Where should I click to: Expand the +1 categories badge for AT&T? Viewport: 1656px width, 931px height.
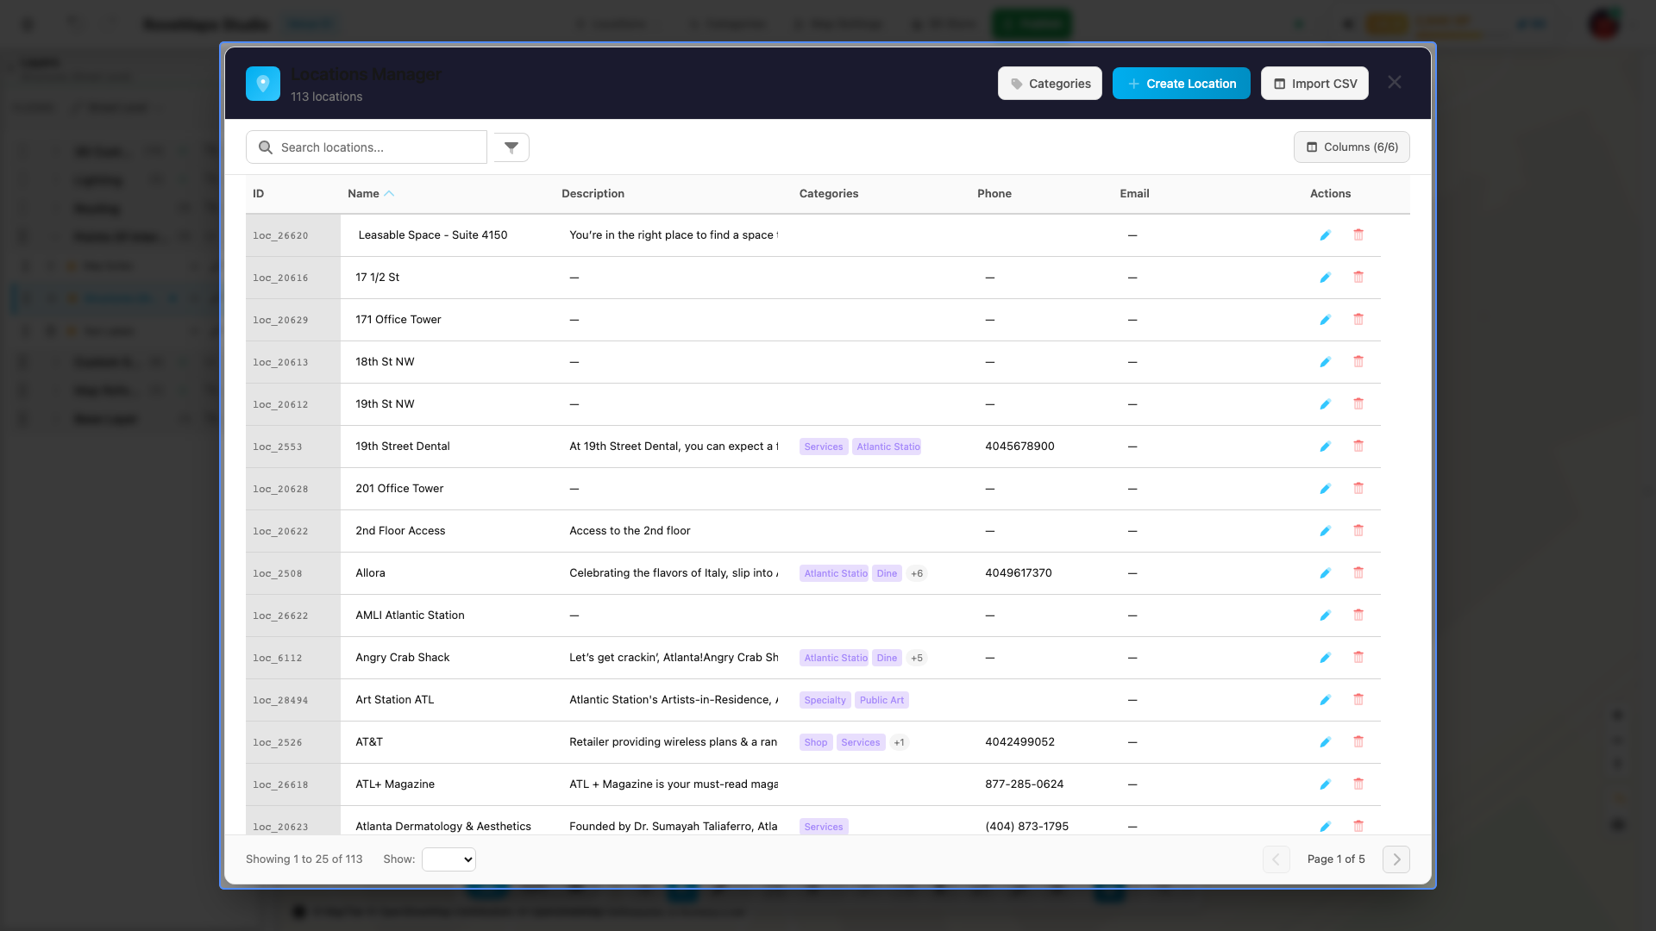900,742
